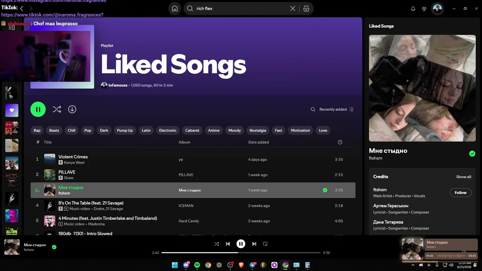Select the Electronic filter chip

(x=168, y=131)
